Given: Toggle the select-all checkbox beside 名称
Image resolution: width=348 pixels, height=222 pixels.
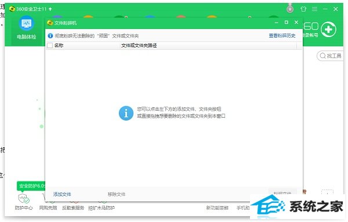Looking at the screenshot, I should tap(50, 45).
